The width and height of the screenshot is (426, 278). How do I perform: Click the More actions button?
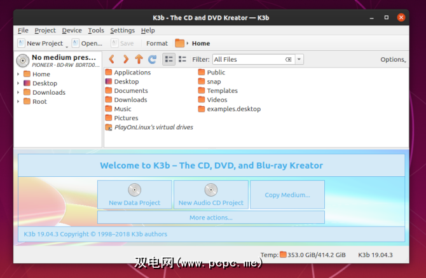211,218
